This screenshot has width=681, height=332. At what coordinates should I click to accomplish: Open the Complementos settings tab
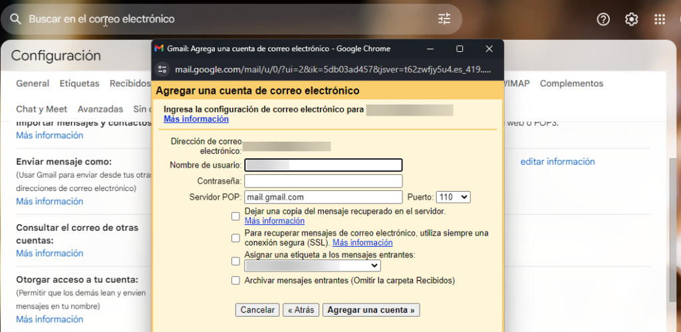coord(571,84)
